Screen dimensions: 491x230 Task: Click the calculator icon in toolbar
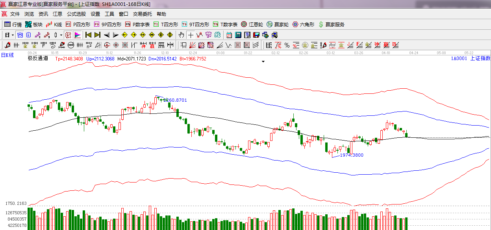click(x=238, y=35)
